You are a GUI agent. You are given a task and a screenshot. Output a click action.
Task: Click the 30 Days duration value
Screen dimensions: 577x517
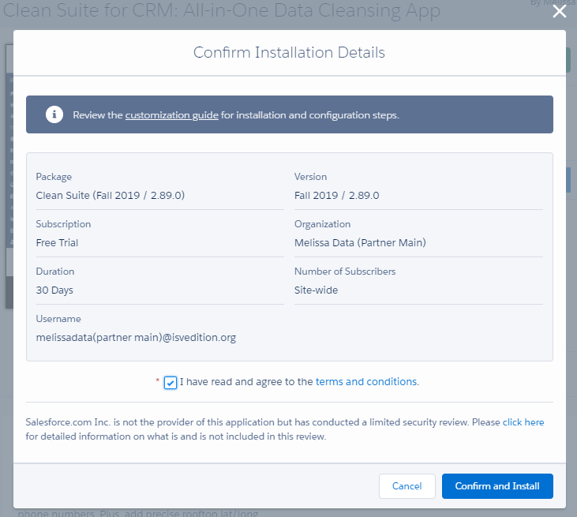click(54, 290)
